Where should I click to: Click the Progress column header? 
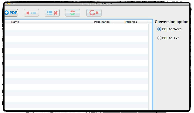[131, 22]
